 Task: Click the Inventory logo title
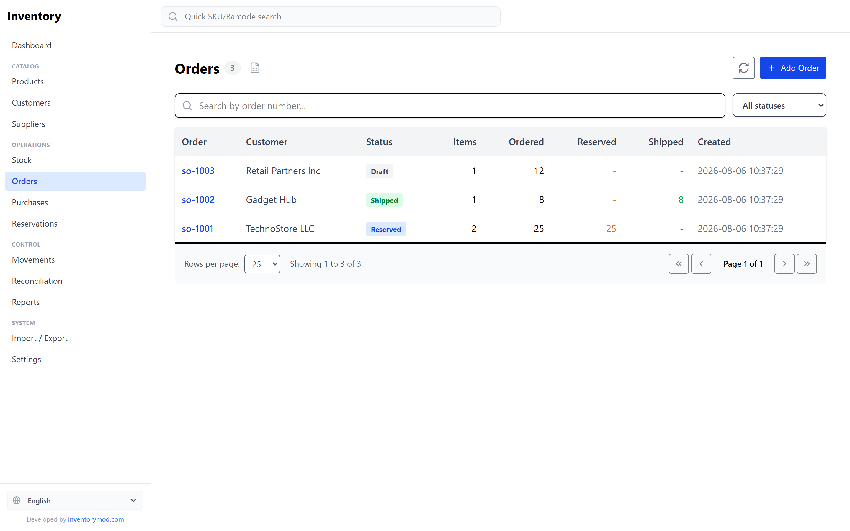34,16
